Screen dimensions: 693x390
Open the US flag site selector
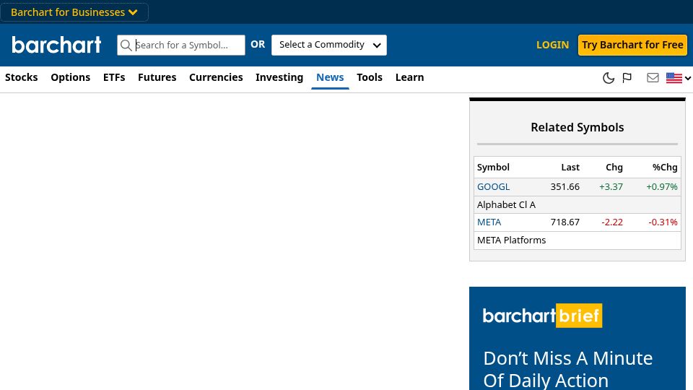[678, 78]
